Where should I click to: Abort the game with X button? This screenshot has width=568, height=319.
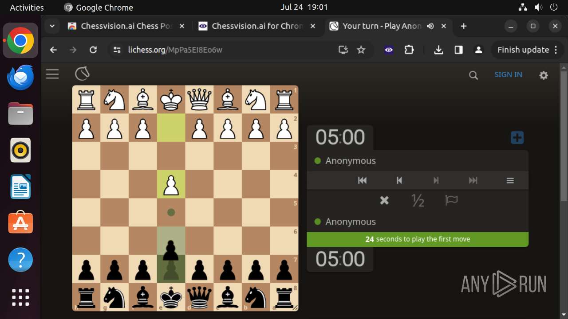point(384,201)
